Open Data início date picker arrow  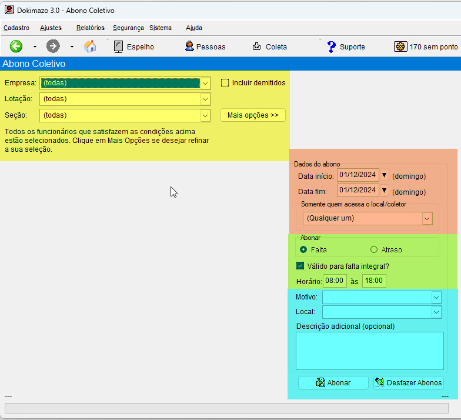385,175
